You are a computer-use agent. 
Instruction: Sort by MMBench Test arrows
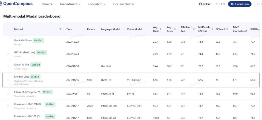coord(194,29)
